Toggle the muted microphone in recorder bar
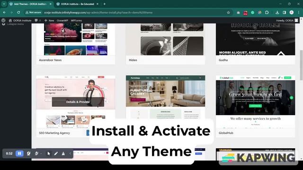The width and height of the screenshot is (303, 170). [36, 153]
